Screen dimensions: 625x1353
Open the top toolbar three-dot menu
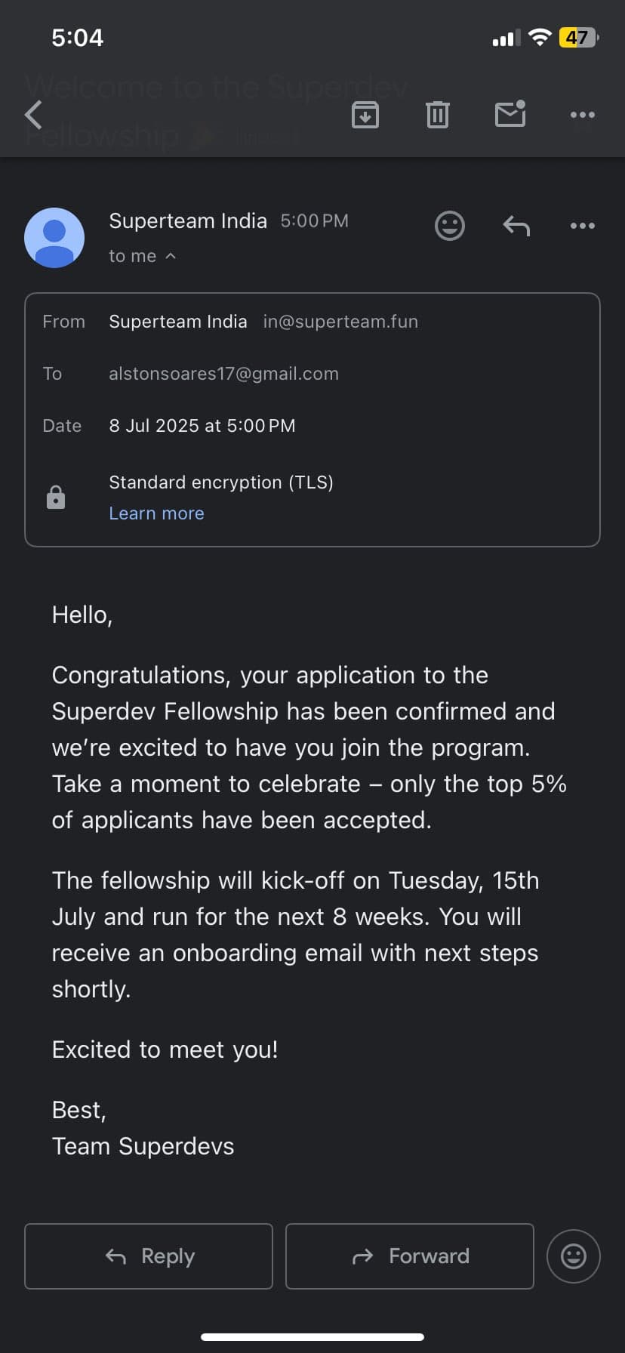582,115
